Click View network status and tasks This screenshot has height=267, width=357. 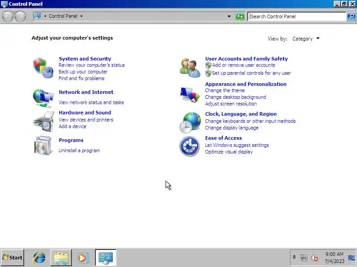click(91, 102)
